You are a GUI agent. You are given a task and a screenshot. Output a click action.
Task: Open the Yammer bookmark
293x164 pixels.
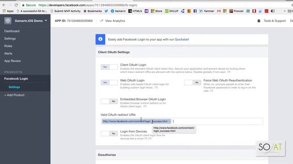pos(206,11)
